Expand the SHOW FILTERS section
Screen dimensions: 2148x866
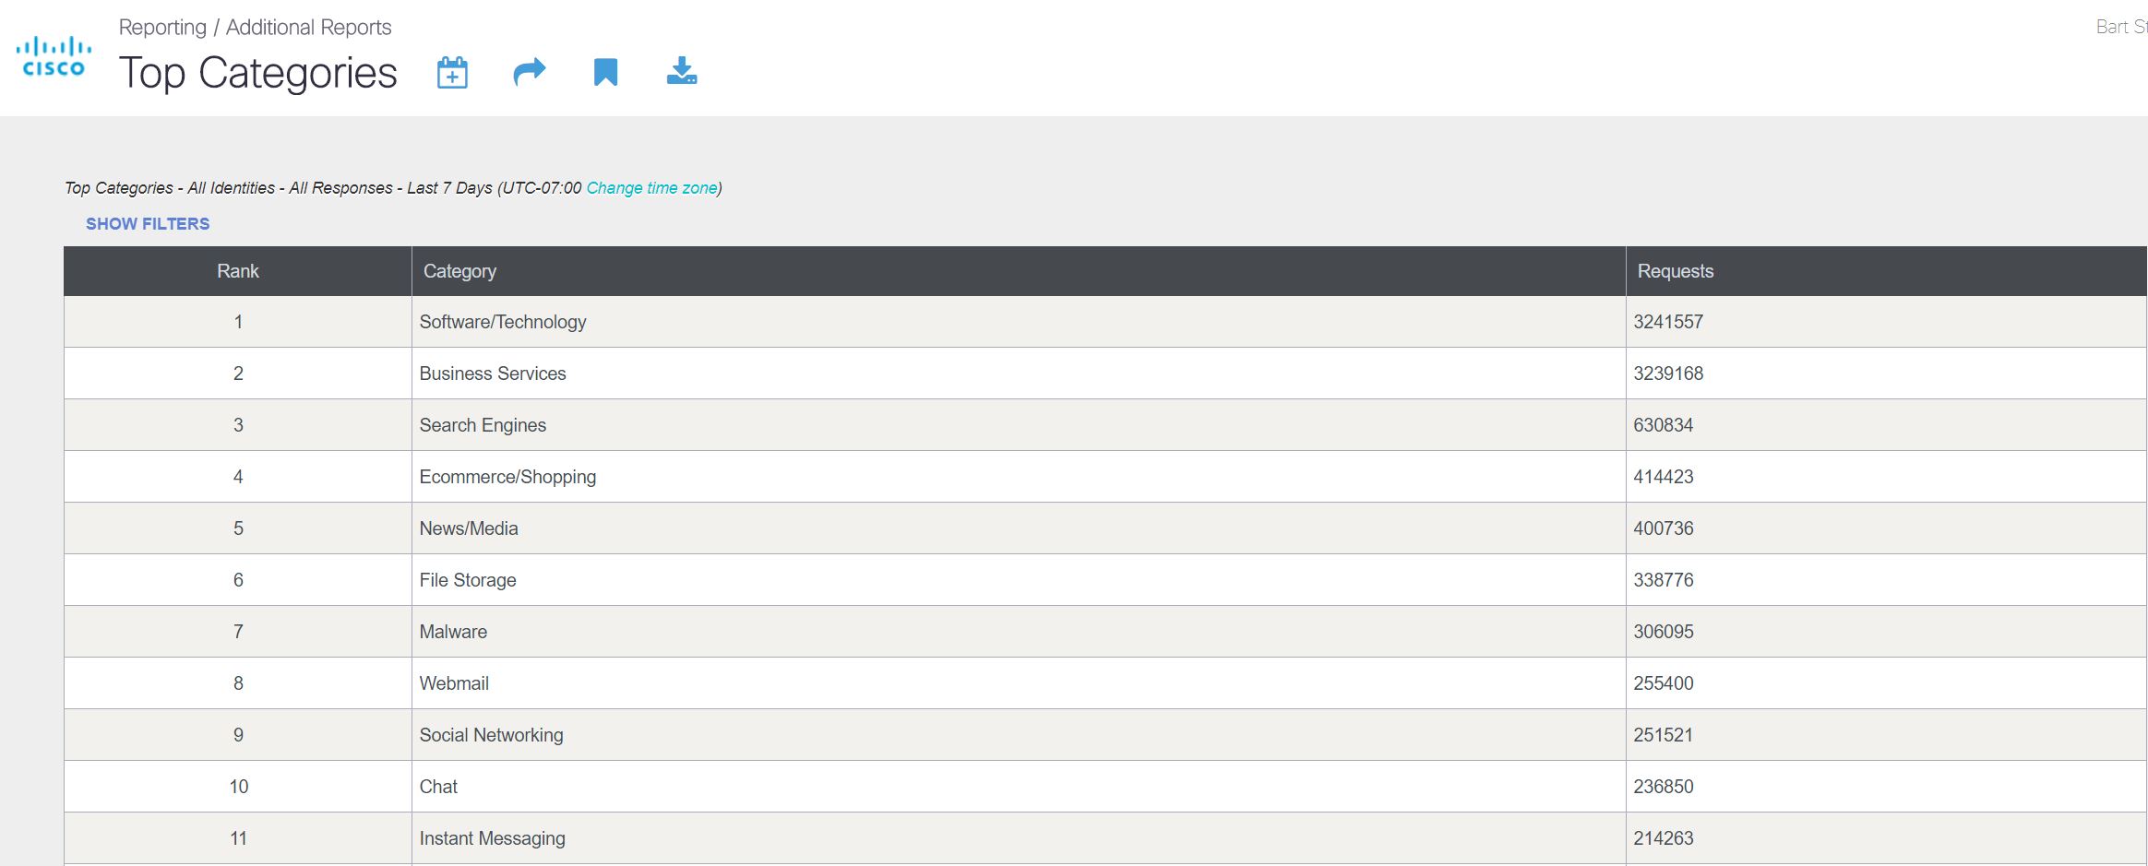[148, 224]
